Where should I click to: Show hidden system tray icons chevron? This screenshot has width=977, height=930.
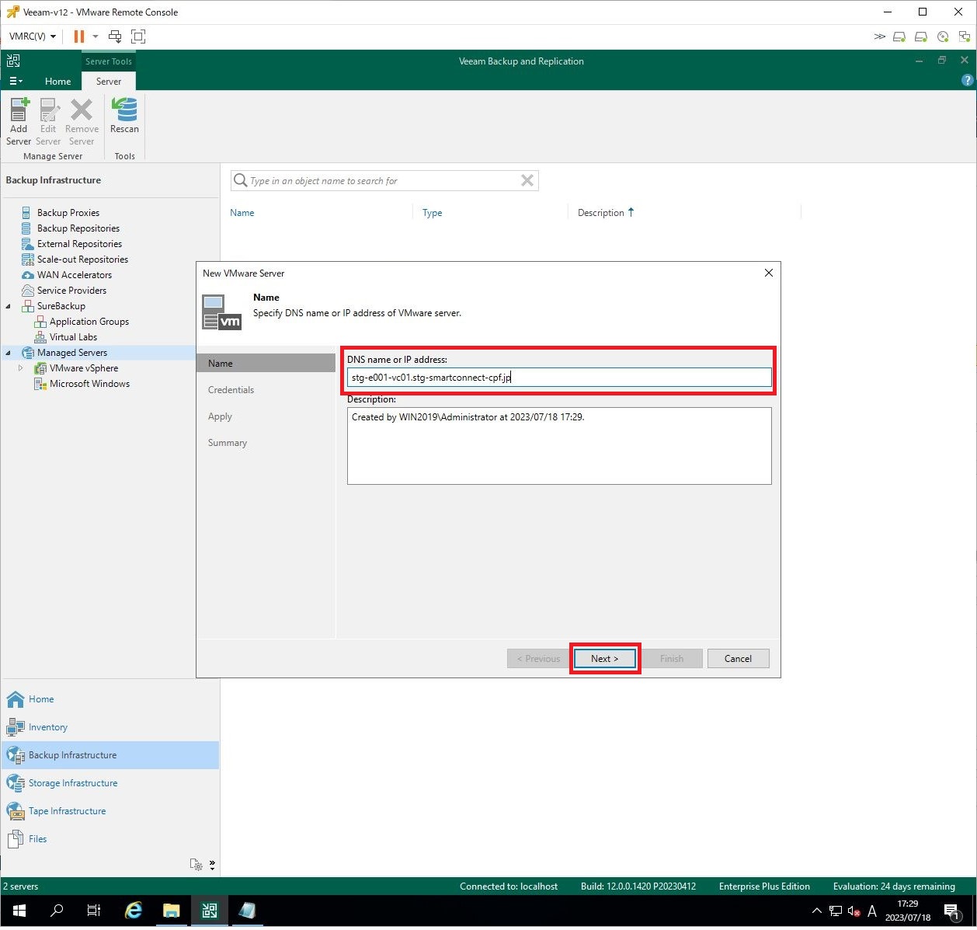click(816, 911)
